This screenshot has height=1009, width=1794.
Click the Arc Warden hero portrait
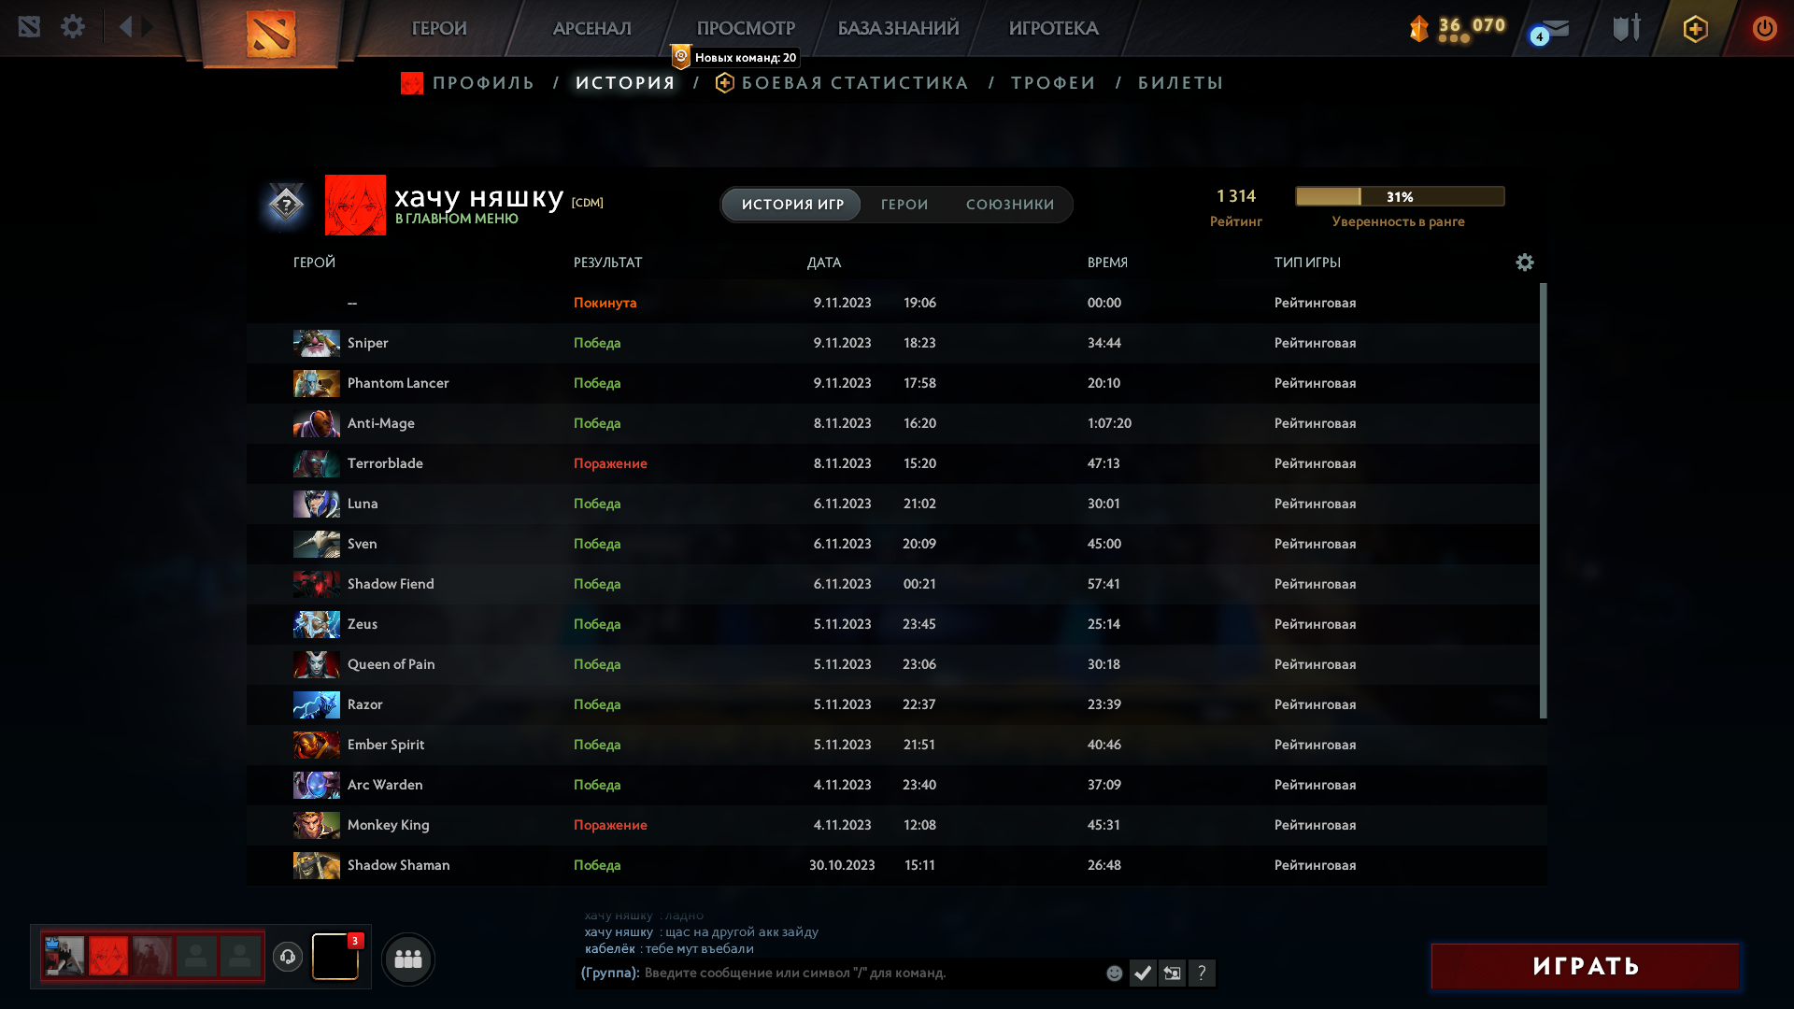click(x=317, y=785)
